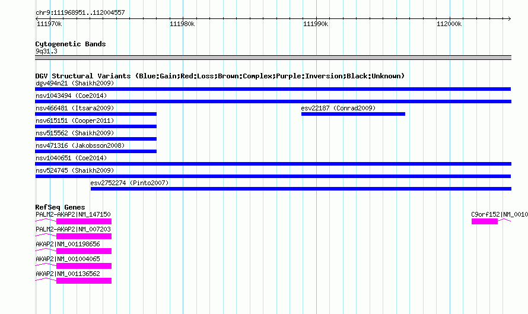The width and height of the screenshot is (528, 314).
Task: Click the nsv615151 (Cooper2011) gain bar
Action: 96,126
